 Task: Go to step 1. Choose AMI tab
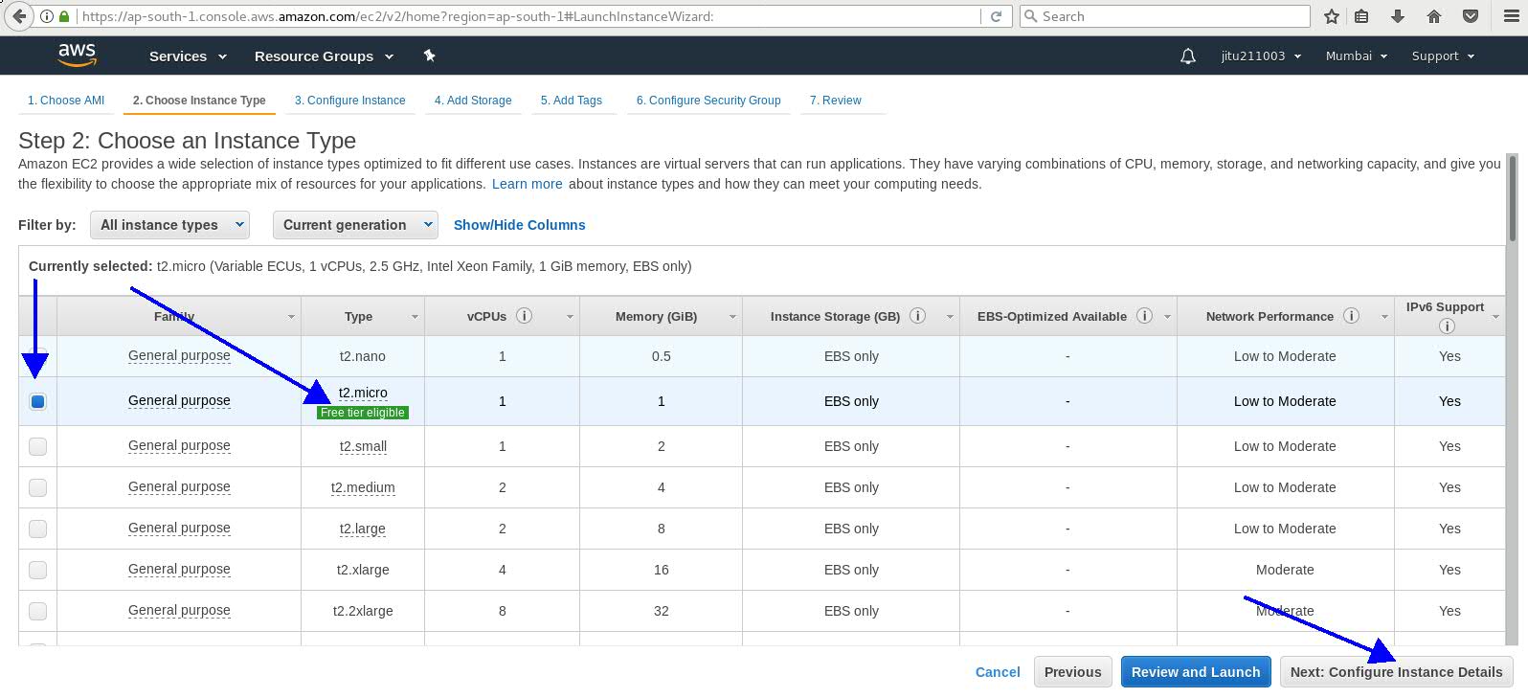(66, 101)
